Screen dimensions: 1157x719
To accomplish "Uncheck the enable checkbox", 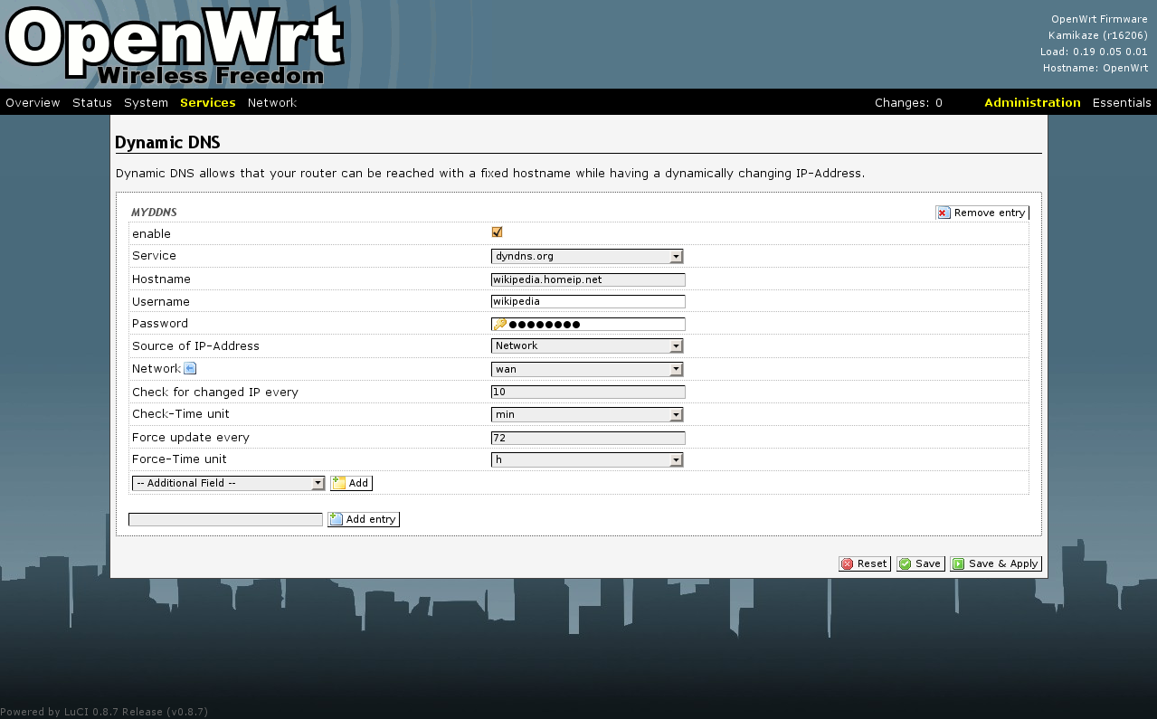I will pyautogui.click(x=497, y=232).
